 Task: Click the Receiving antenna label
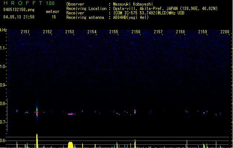tap(85, 17)
